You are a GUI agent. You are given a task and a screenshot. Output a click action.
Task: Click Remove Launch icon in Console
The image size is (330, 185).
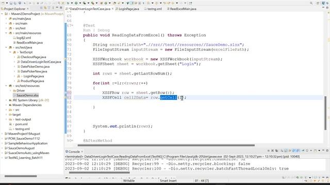point(272,151)
